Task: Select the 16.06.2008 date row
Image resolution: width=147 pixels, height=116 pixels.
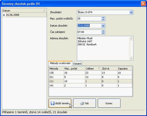Action: pyautogui.click(x=24, y=15)
